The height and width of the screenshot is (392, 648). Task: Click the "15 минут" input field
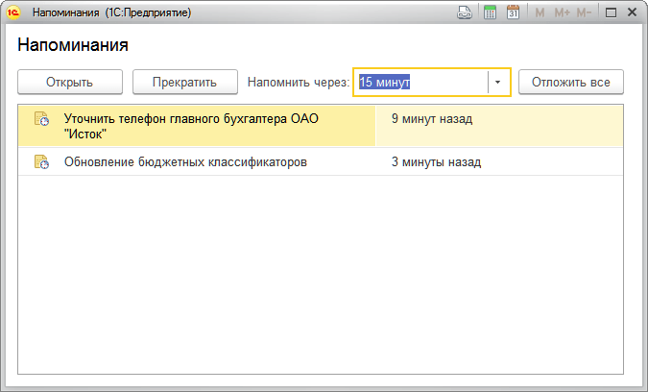tap(420, 83)
